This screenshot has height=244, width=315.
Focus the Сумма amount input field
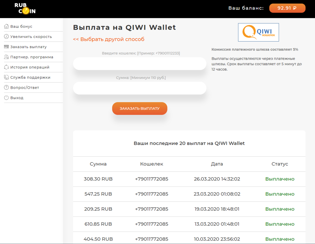(x=140, y=88)
